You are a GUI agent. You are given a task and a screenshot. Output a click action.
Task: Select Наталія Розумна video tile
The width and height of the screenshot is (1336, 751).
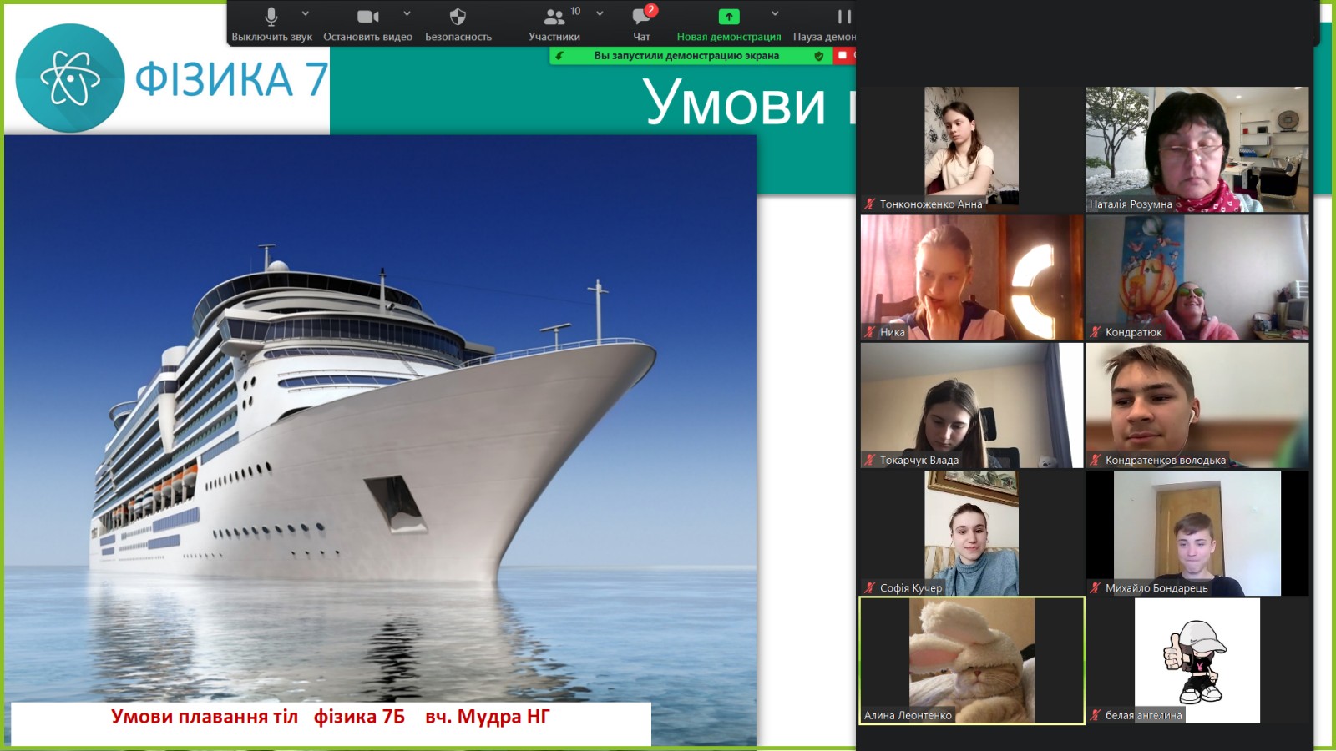click(x=1197, y=149)
